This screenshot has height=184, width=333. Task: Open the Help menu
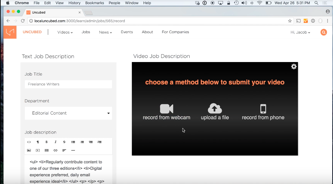147,3
